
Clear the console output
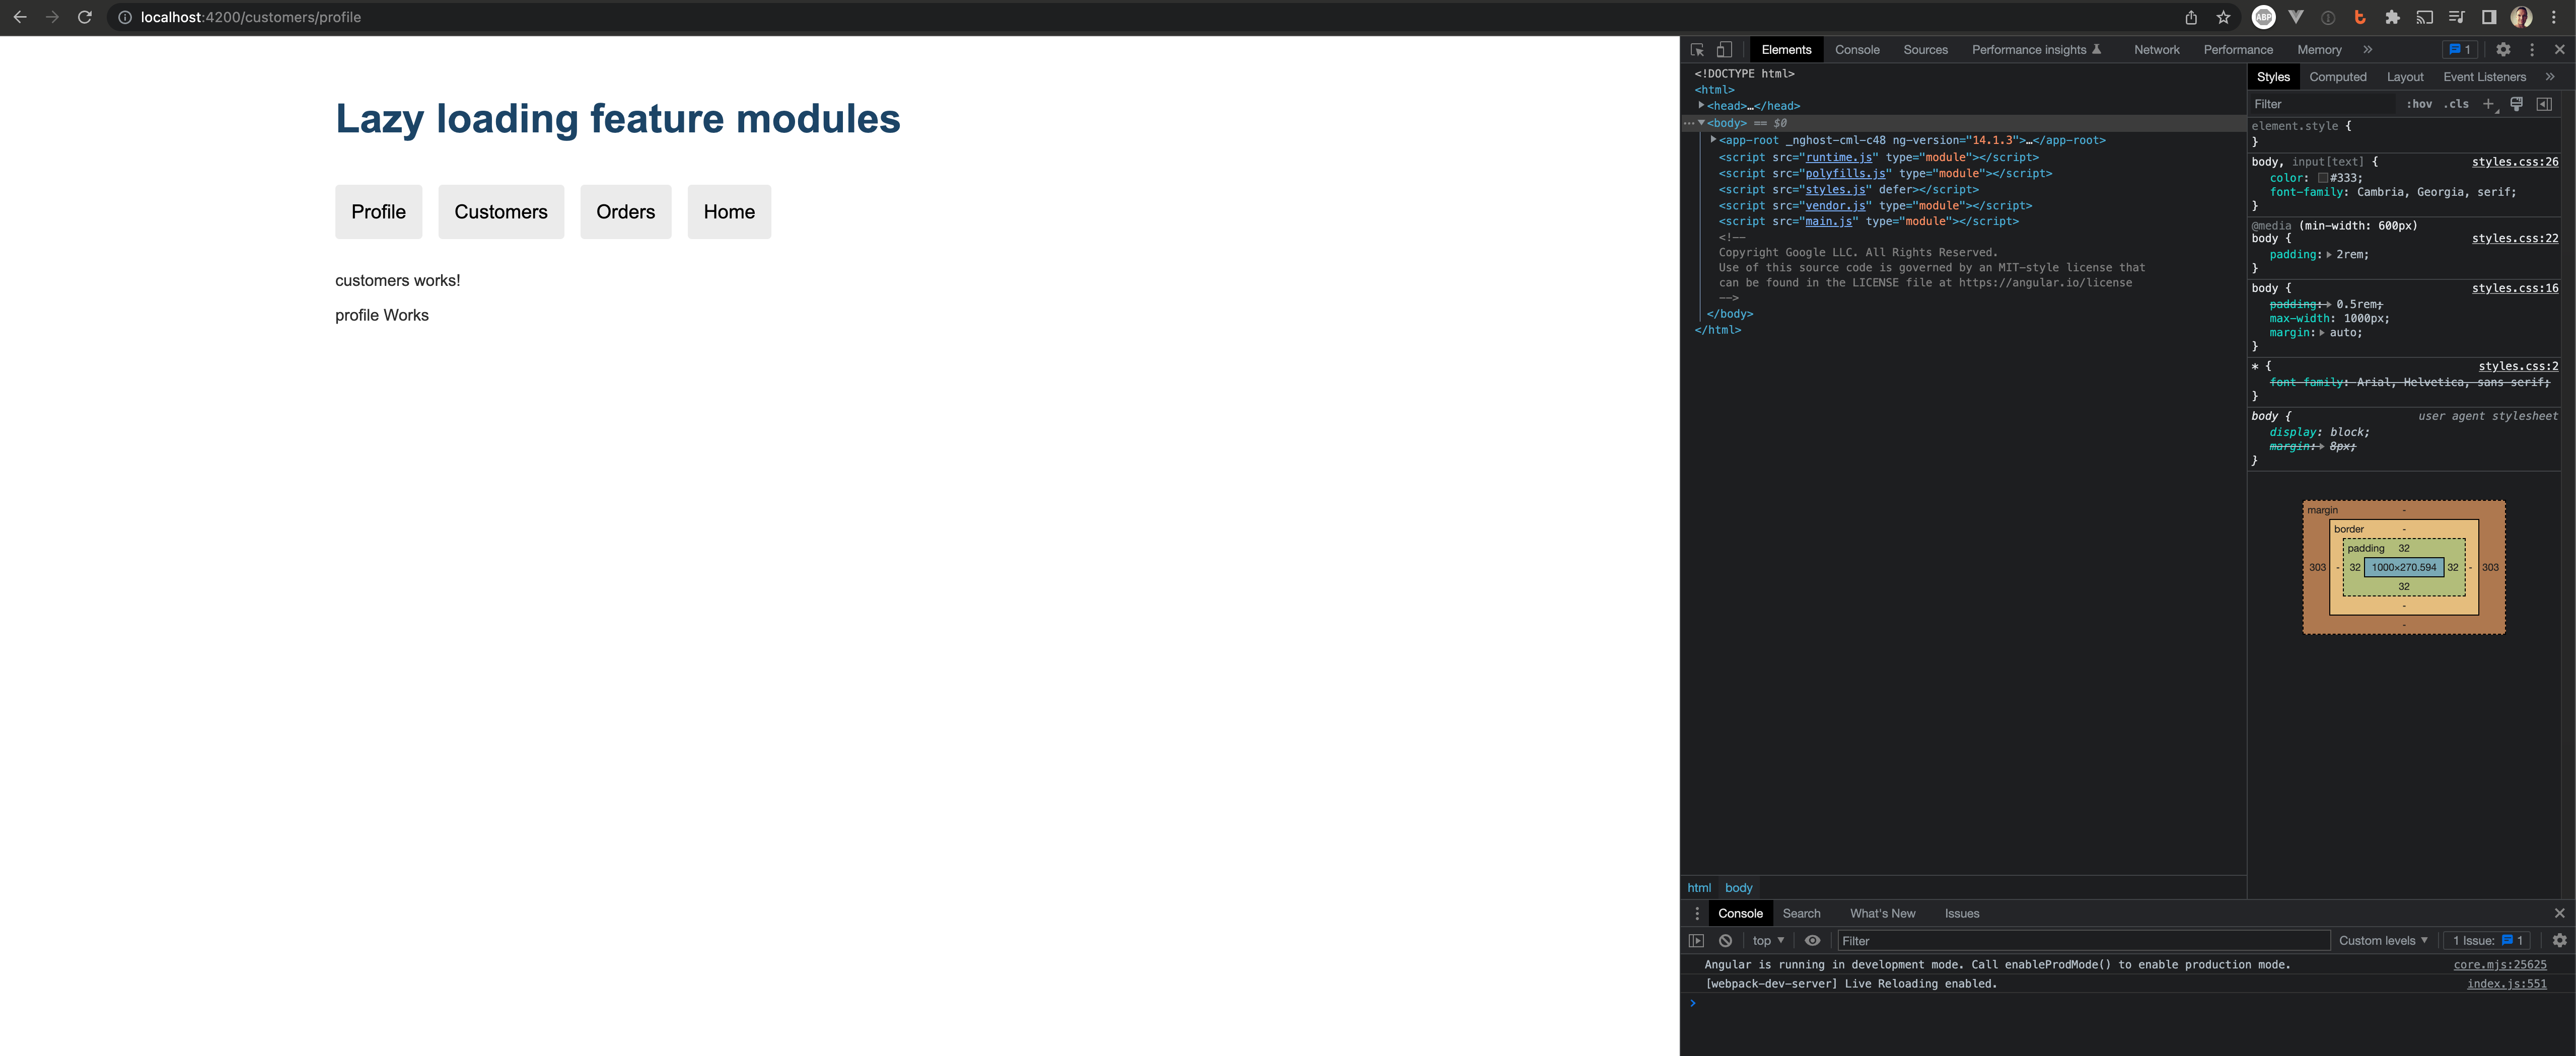[1725, 940]
